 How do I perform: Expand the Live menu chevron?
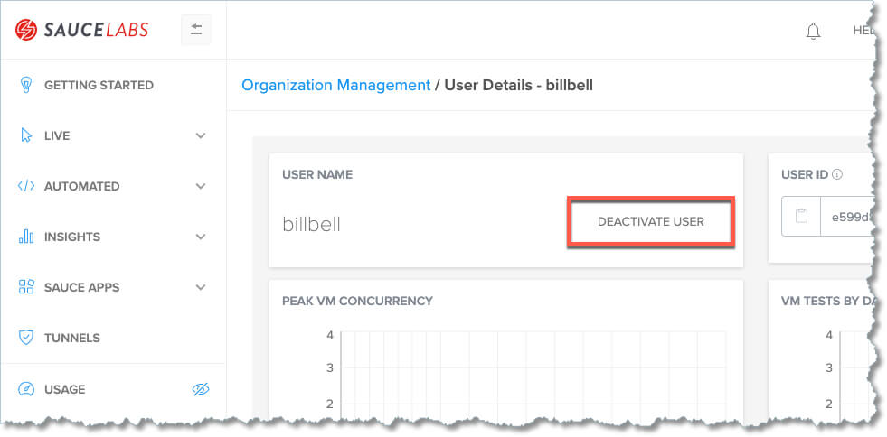point(201,135)
